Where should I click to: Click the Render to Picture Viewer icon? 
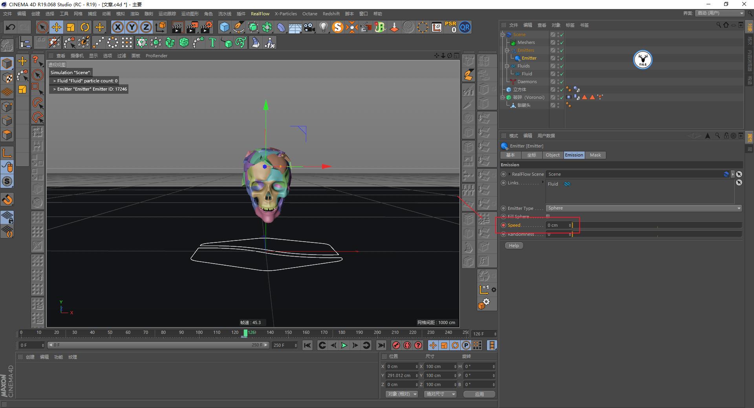[x=192, y=27]
